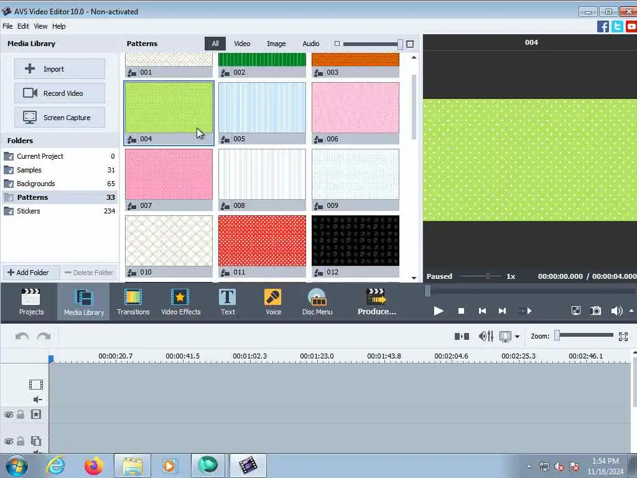This screenshot has height=478, width=637.
Task: Open the Voice recording section
Action: coord(273,302)
